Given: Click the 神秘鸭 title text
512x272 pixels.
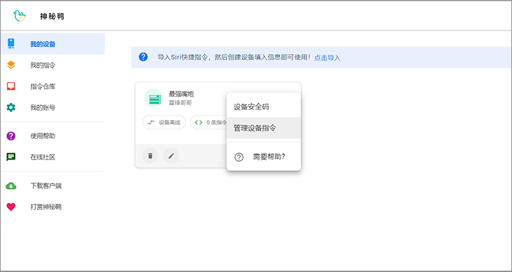Looking at the screenshot, I should click(52, 17).
